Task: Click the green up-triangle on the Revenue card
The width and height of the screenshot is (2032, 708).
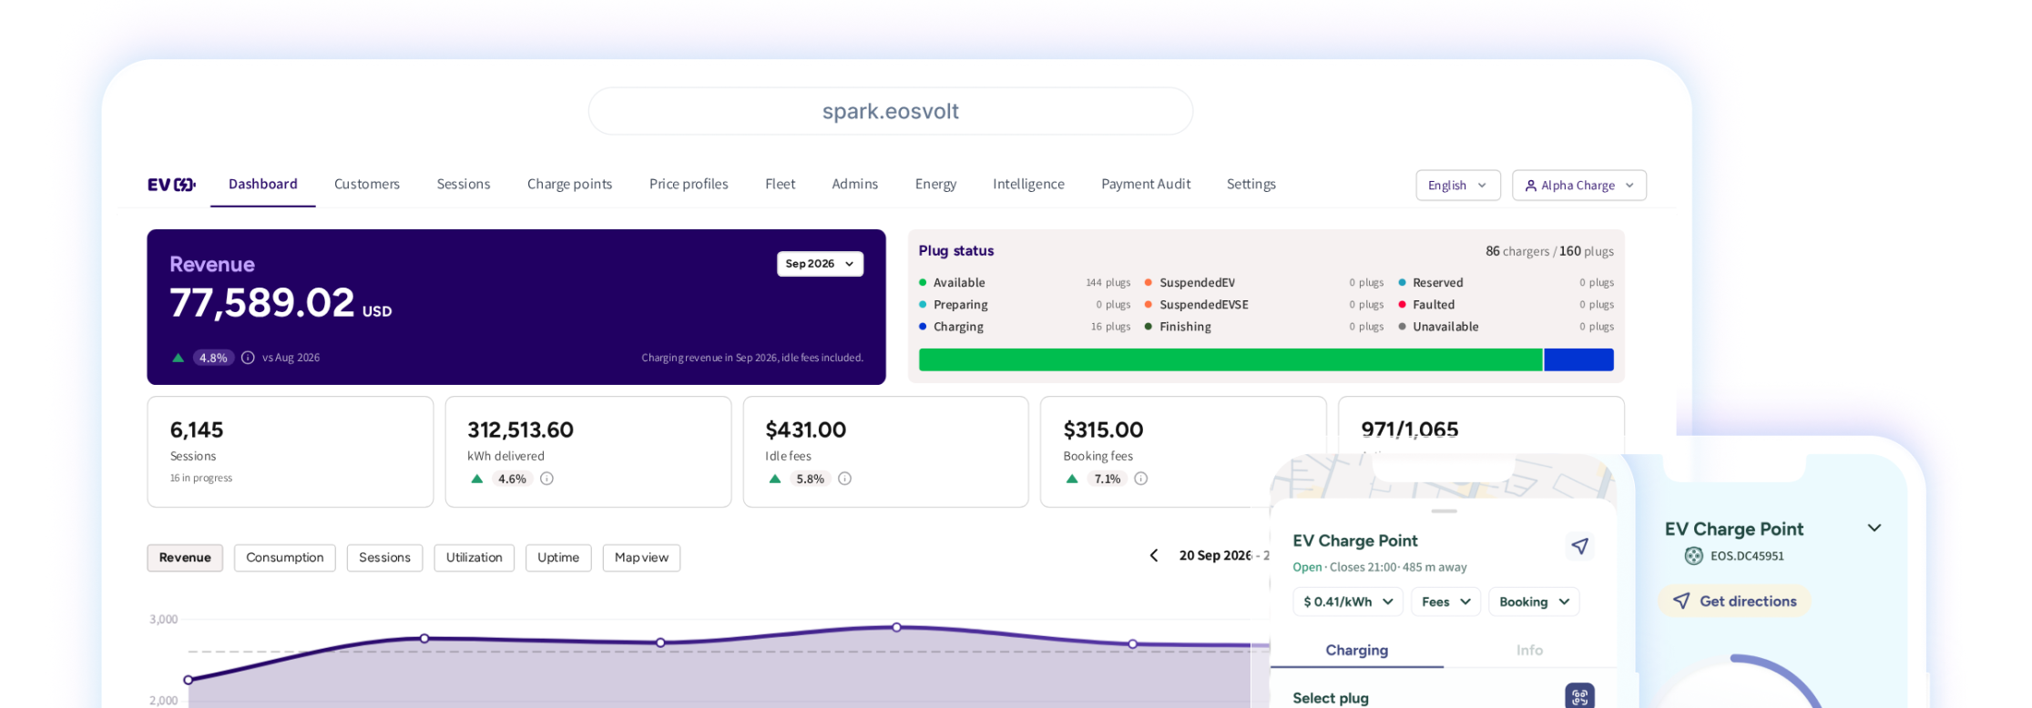Action: (179, 358)
